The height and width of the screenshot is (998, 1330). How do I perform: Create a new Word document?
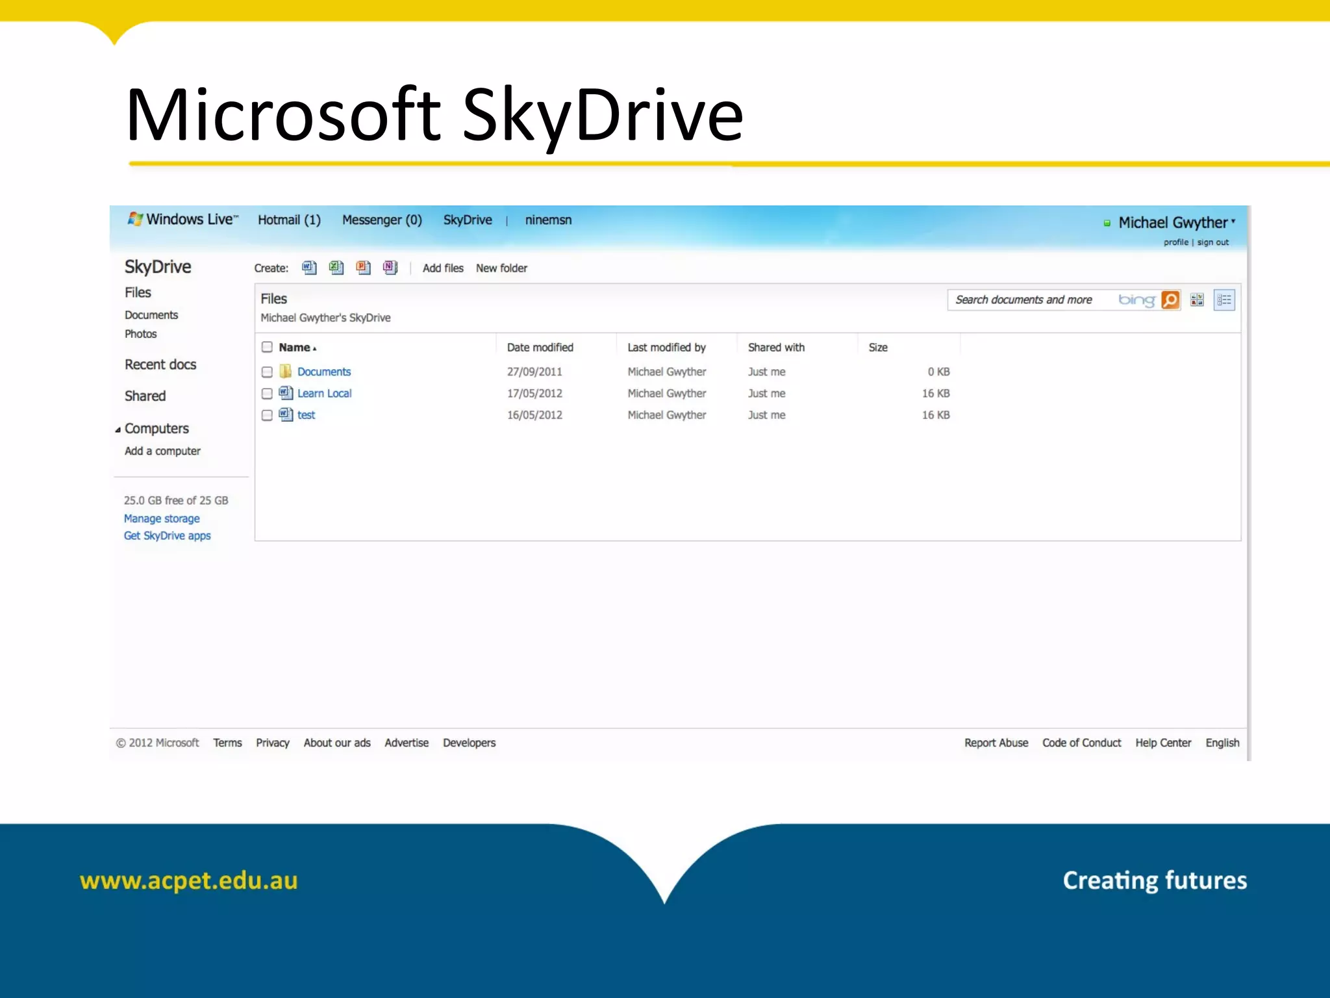pos(310,268)
